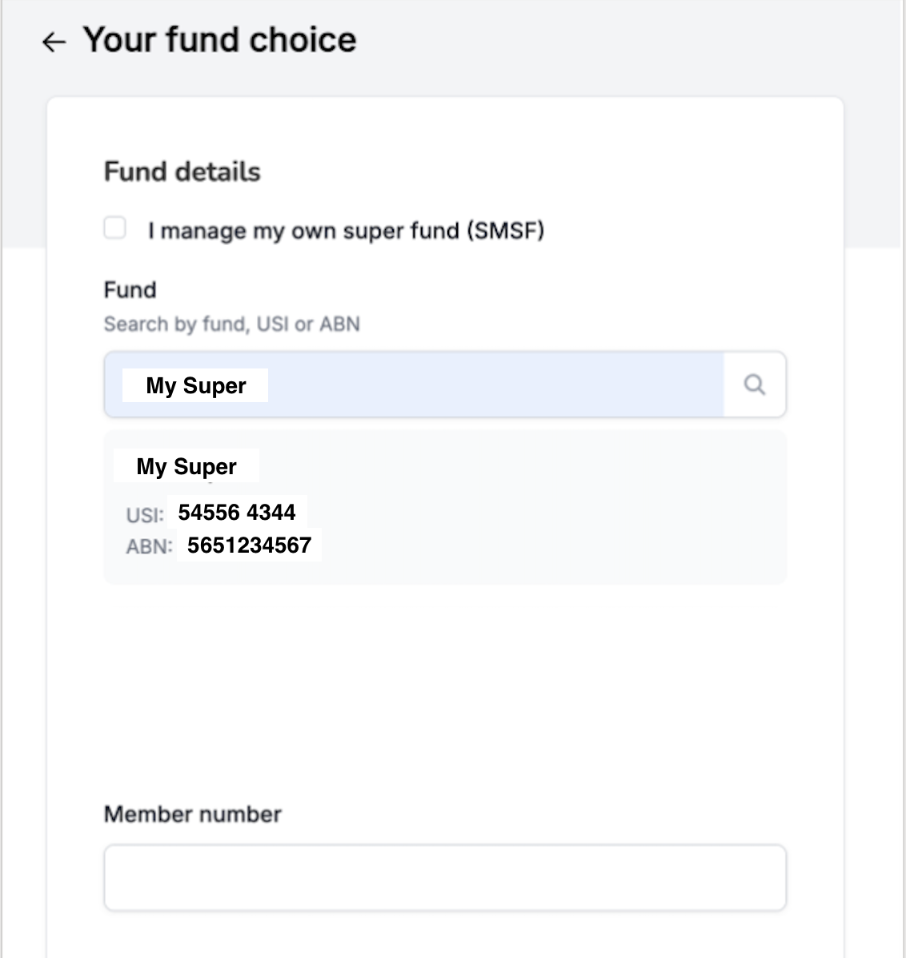Screen dimensions: 906x958
Task: Click the 'Search by fund, USI or ABN' hint
Action: click(x=232, y=324)
